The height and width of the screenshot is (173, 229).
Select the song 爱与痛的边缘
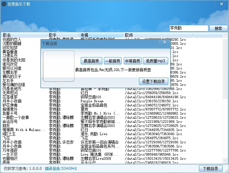14,85
